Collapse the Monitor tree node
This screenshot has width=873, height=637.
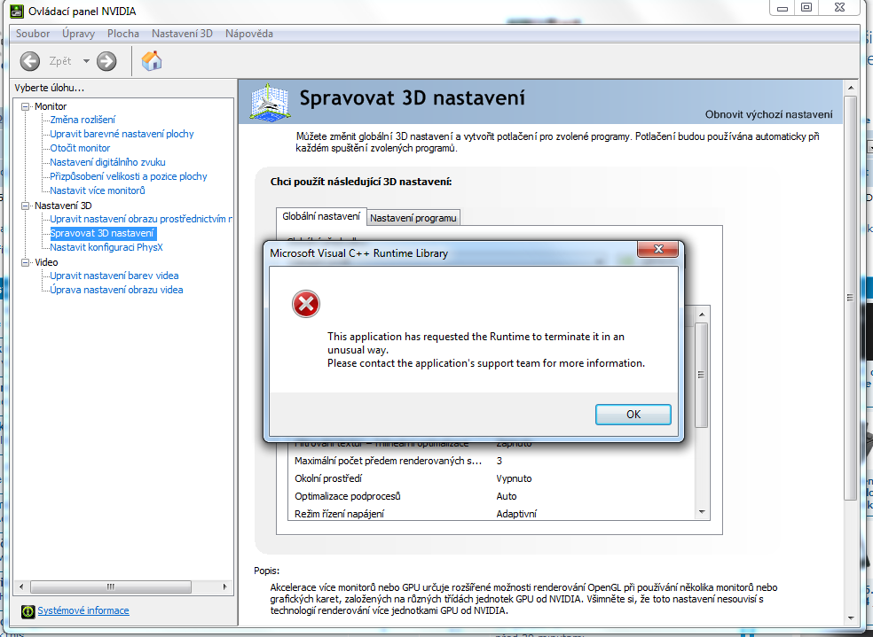tap(25, 106)
